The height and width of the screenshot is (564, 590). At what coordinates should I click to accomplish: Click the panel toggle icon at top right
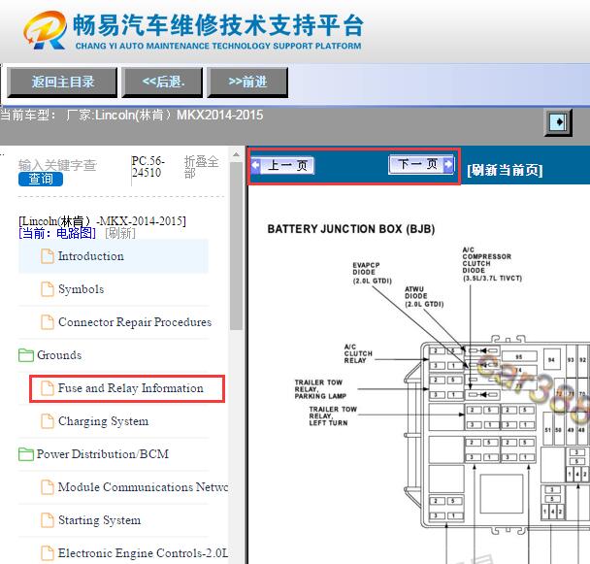coord(558,122)
